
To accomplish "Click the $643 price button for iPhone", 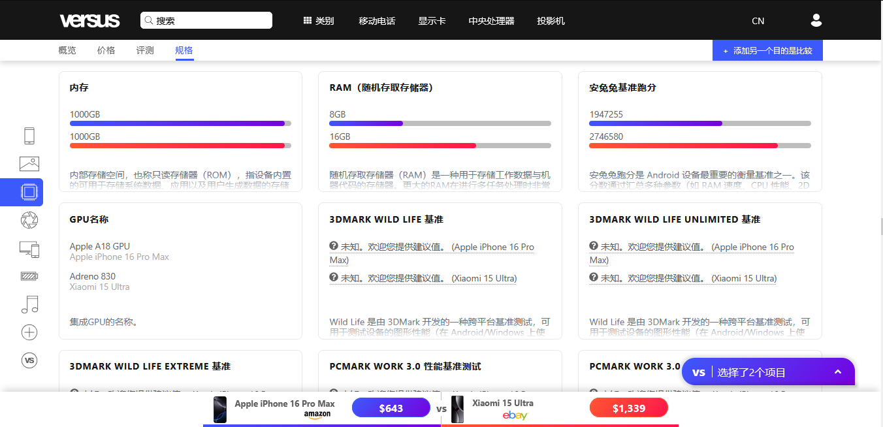I will click(x=391, y=408).
